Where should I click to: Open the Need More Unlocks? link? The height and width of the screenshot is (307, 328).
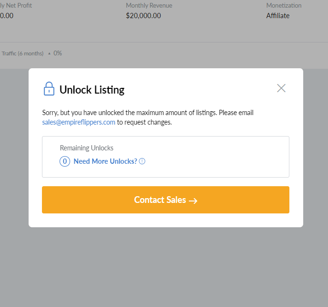click(x=105, y=161)
